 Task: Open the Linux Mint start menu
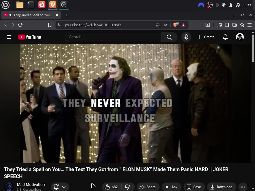[x=6, y=5]
